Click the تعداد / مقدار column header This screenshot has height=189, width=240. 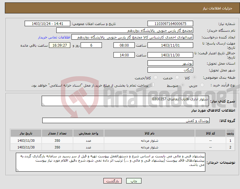coord(57,133)
